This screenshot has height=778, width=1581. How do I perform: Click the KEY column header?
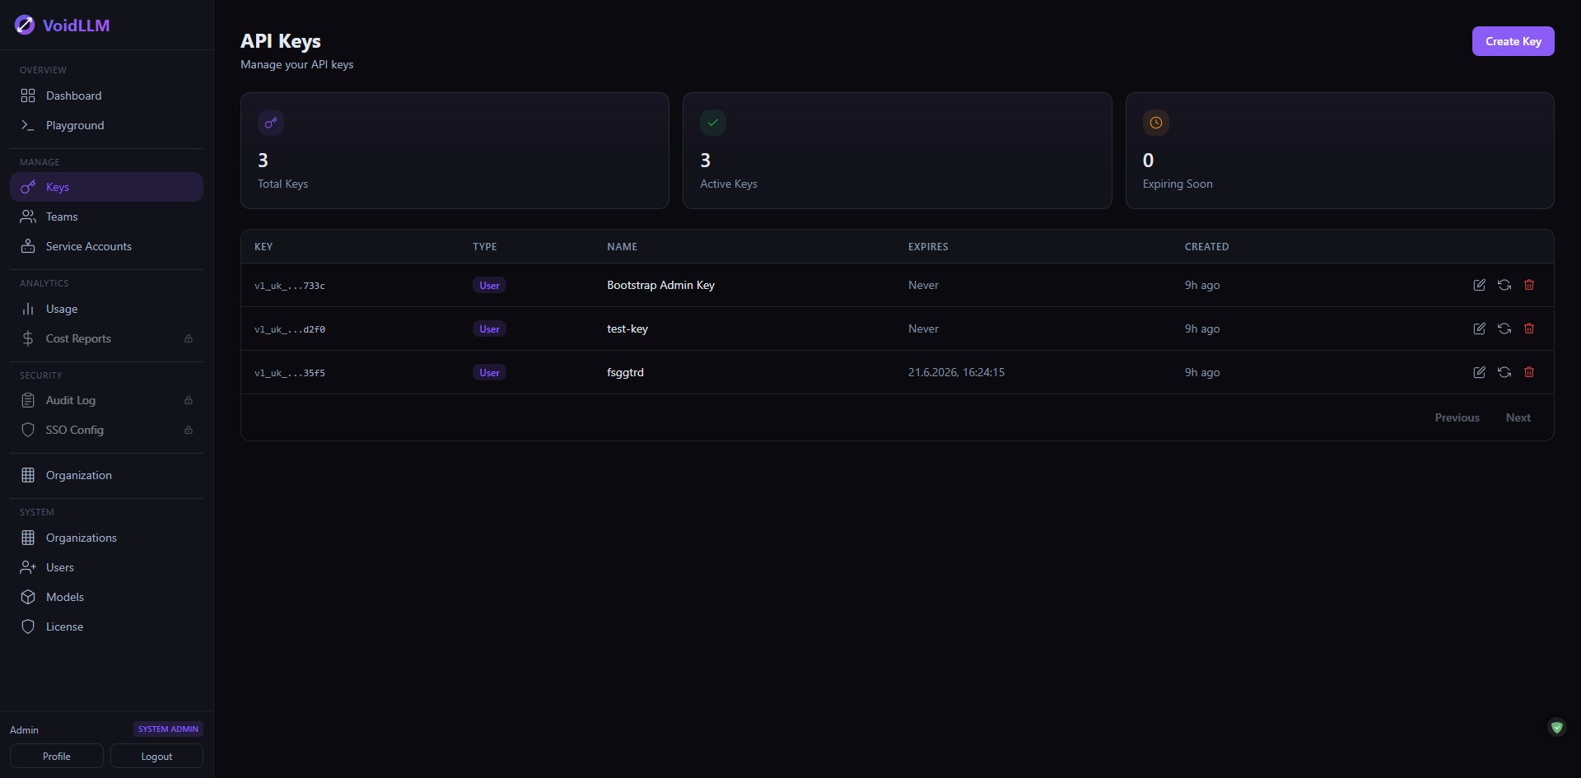(263, 246)
